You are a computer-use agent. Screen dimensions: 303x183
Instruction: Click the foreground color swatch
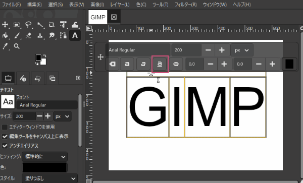pos(38,57)
